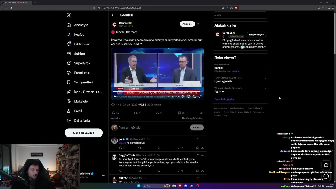Go back using the Gönderi back arrow

pyautogui.click(x=113, y=15)
